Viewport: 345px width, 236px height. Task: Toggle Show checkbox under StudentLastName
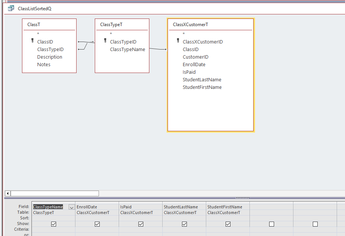(x=184, y=224)
